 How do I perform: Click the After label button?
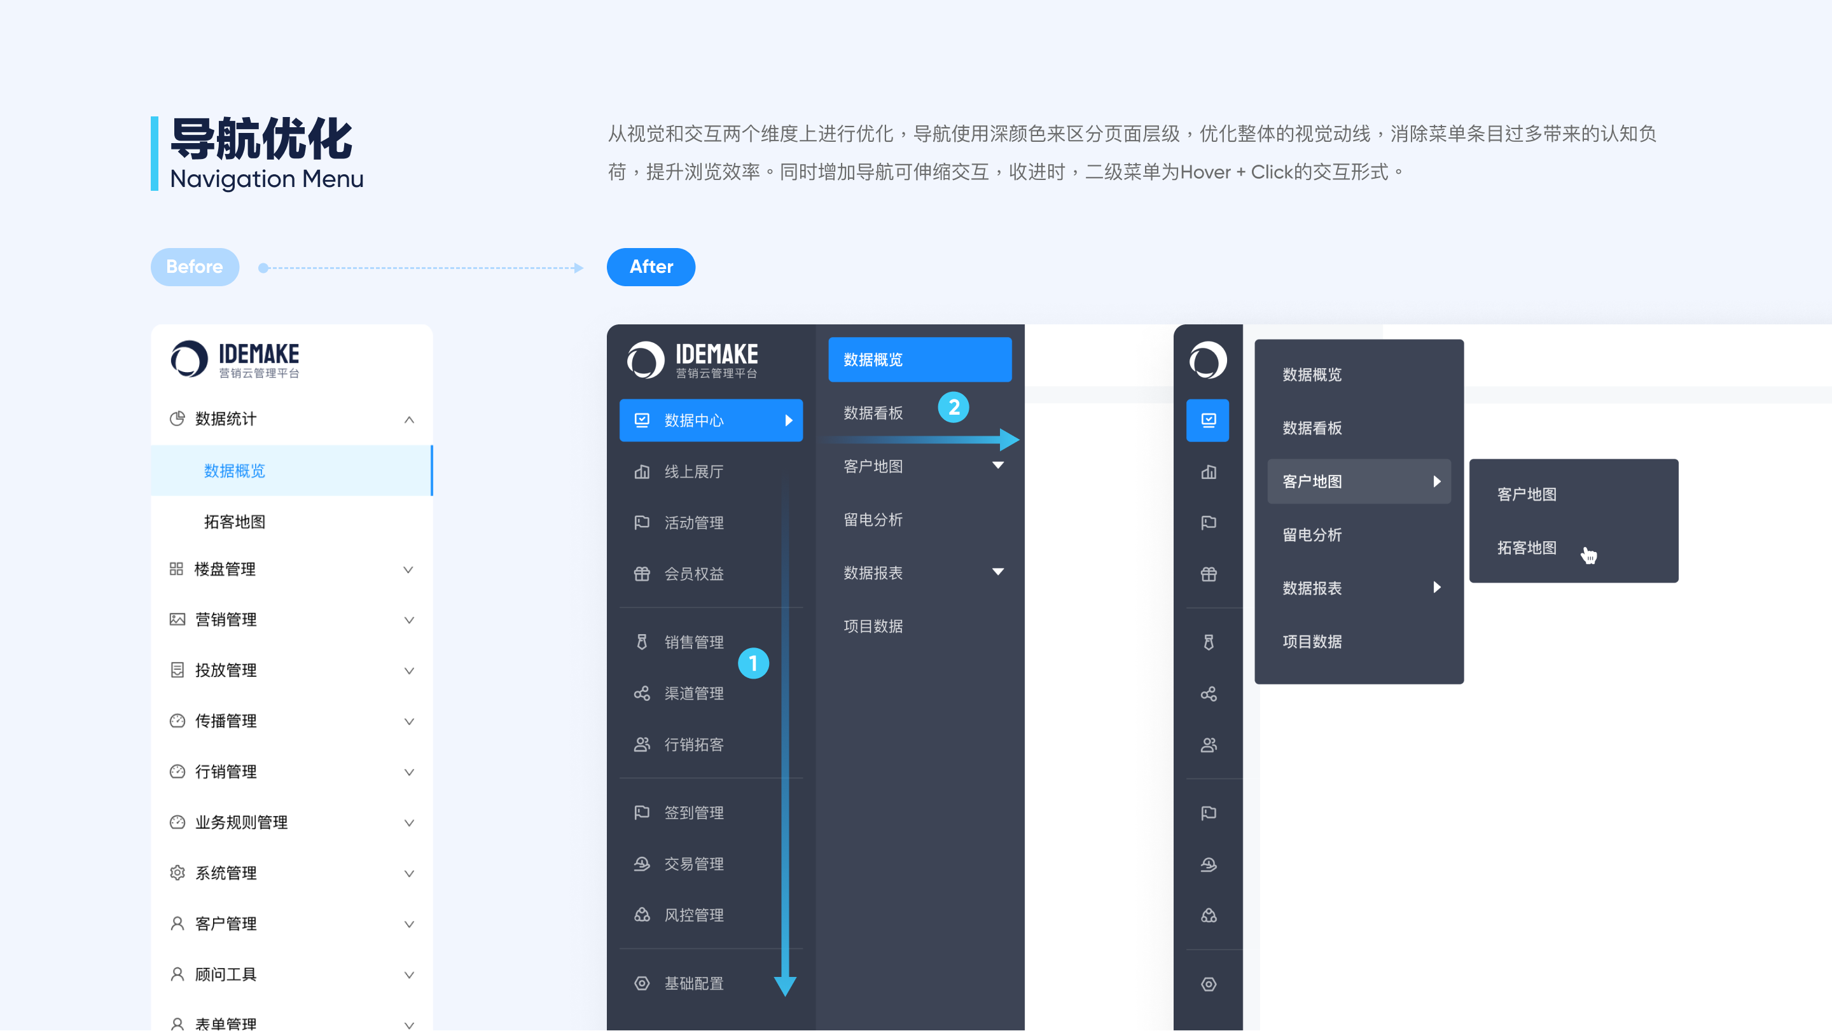(x=651, y=267)
